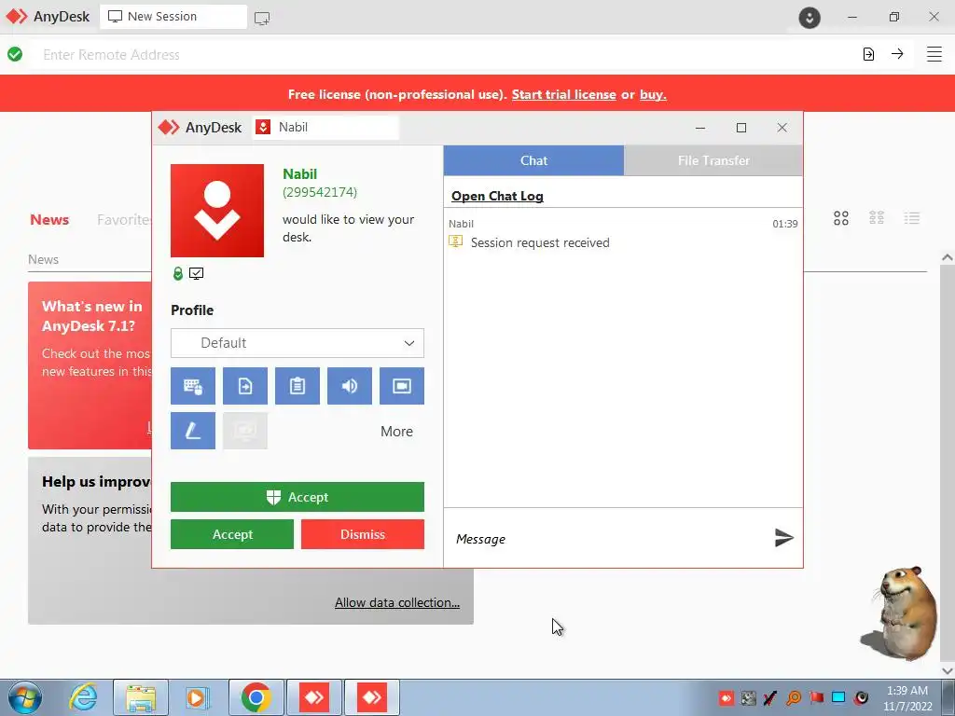Select the News tab in main window
This screenshot has height=716, width=955.
(x=49, y=220)
